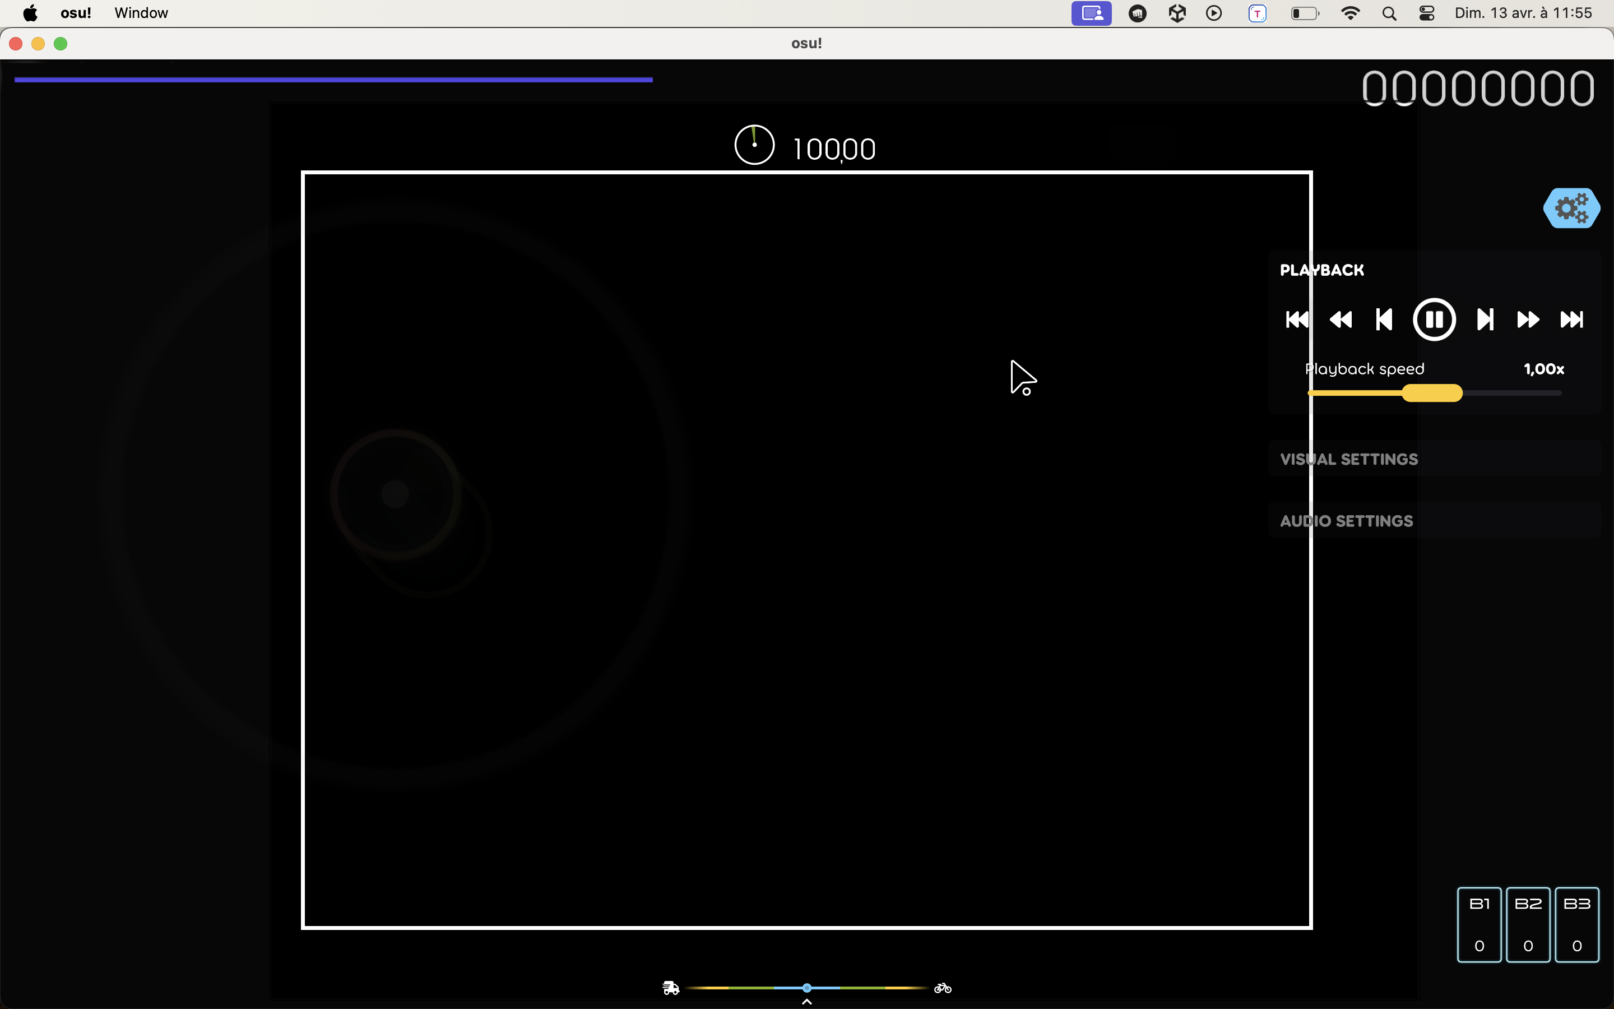Rewind the replay
The height and width of the screenshot is (1009, 1614).
coord(1341,319)
